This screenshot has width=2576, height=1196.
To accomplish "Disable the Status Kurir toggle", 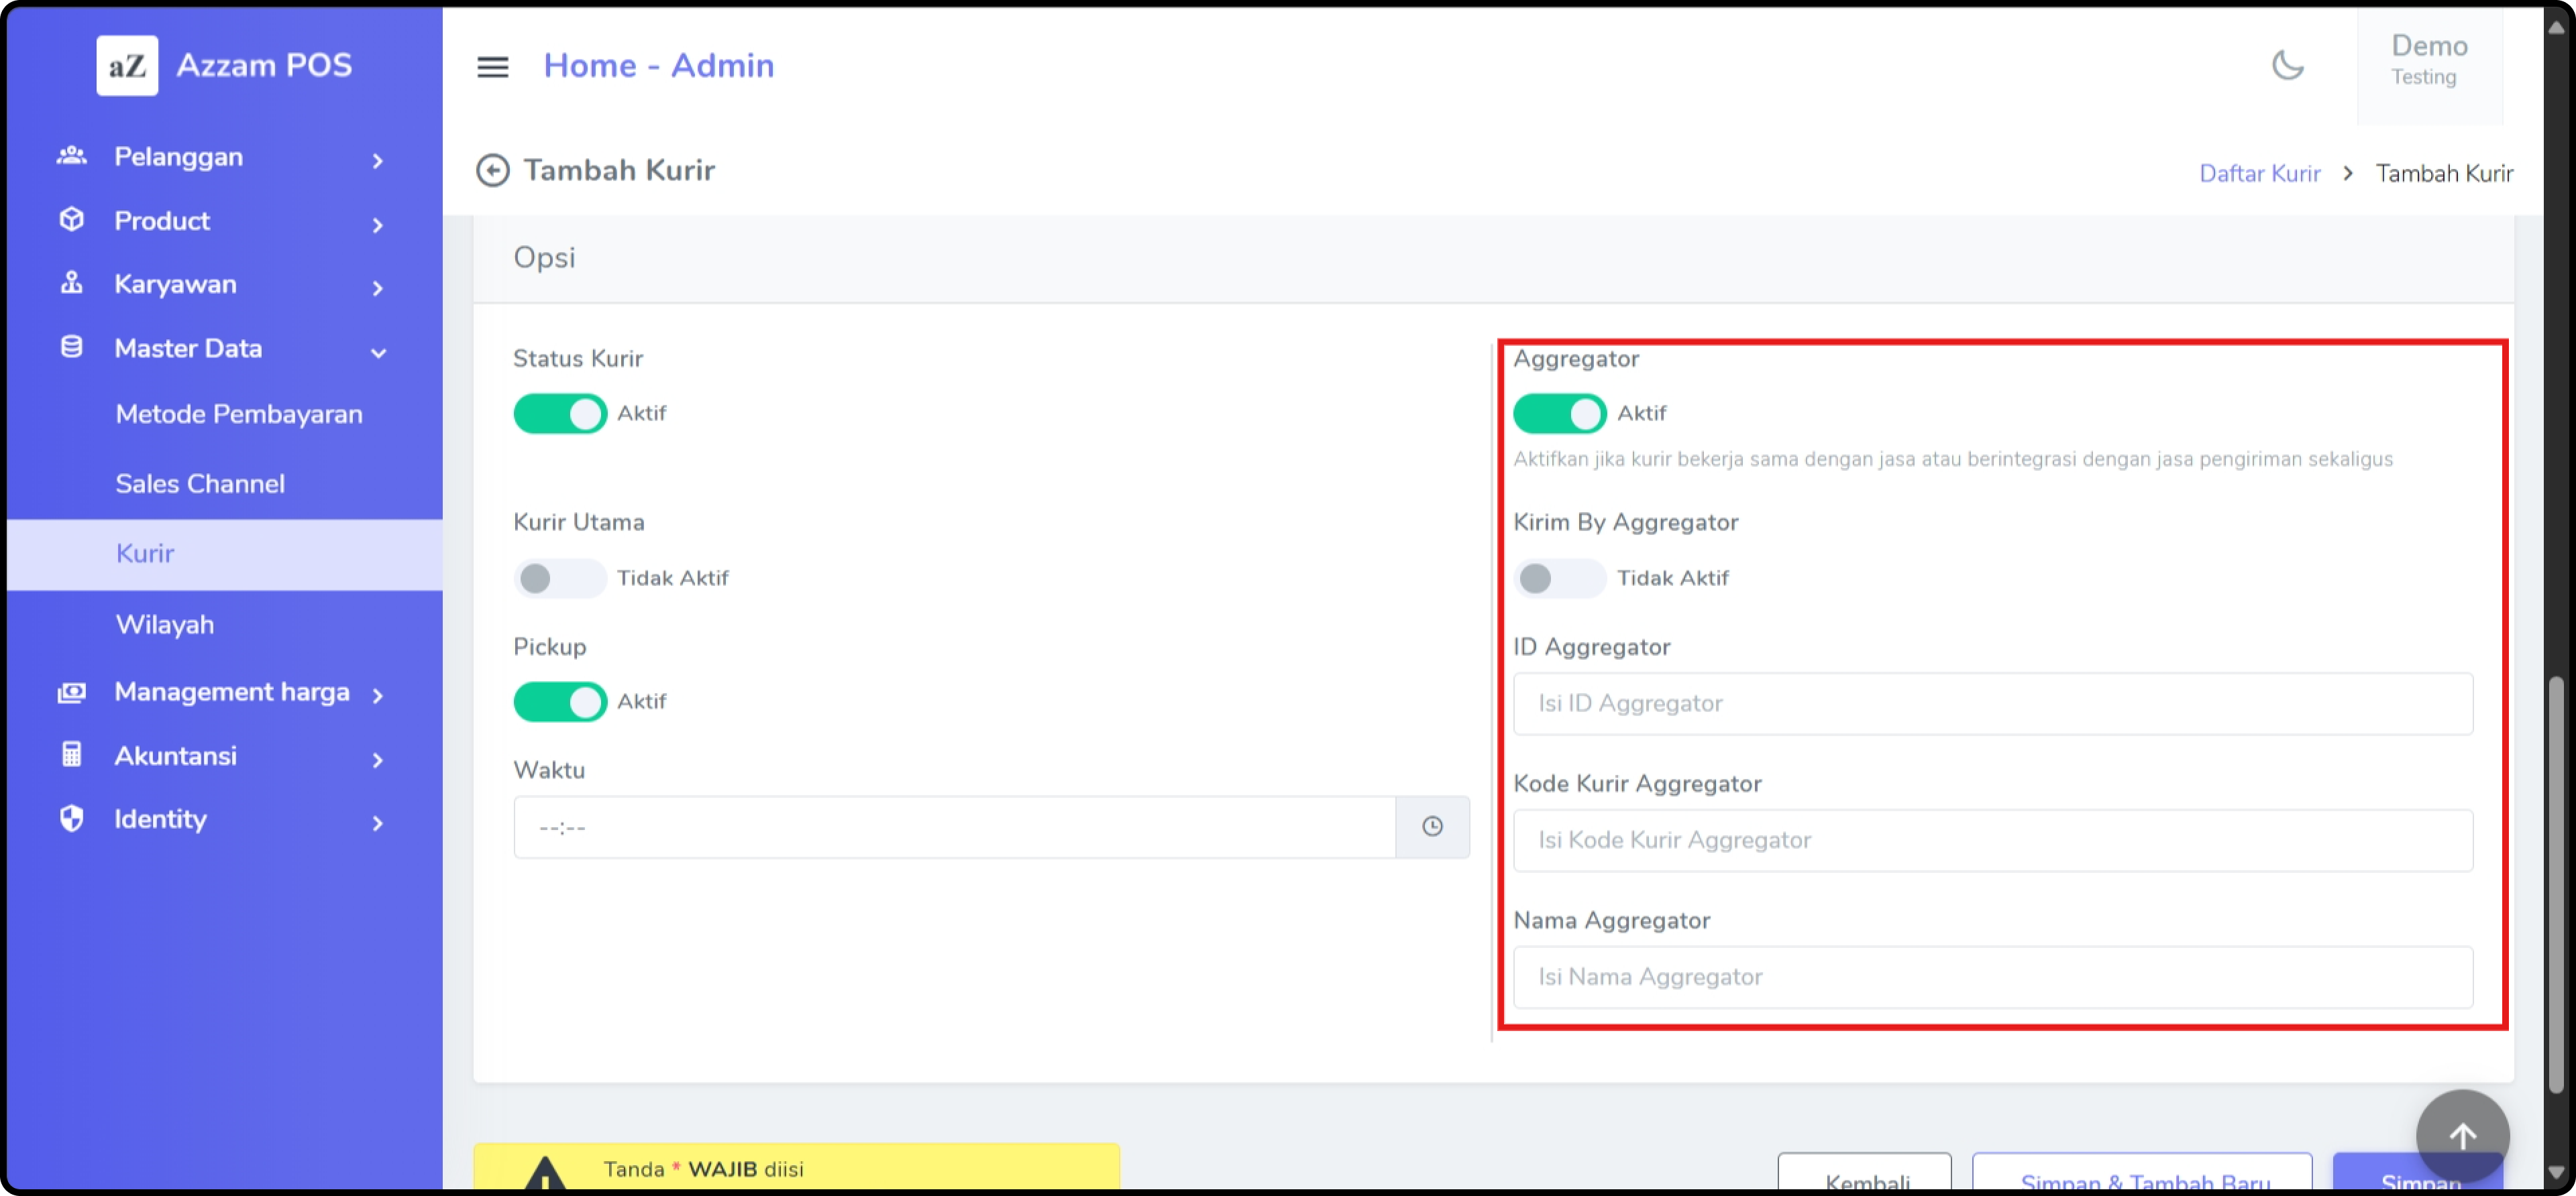I will pos(560,414).
